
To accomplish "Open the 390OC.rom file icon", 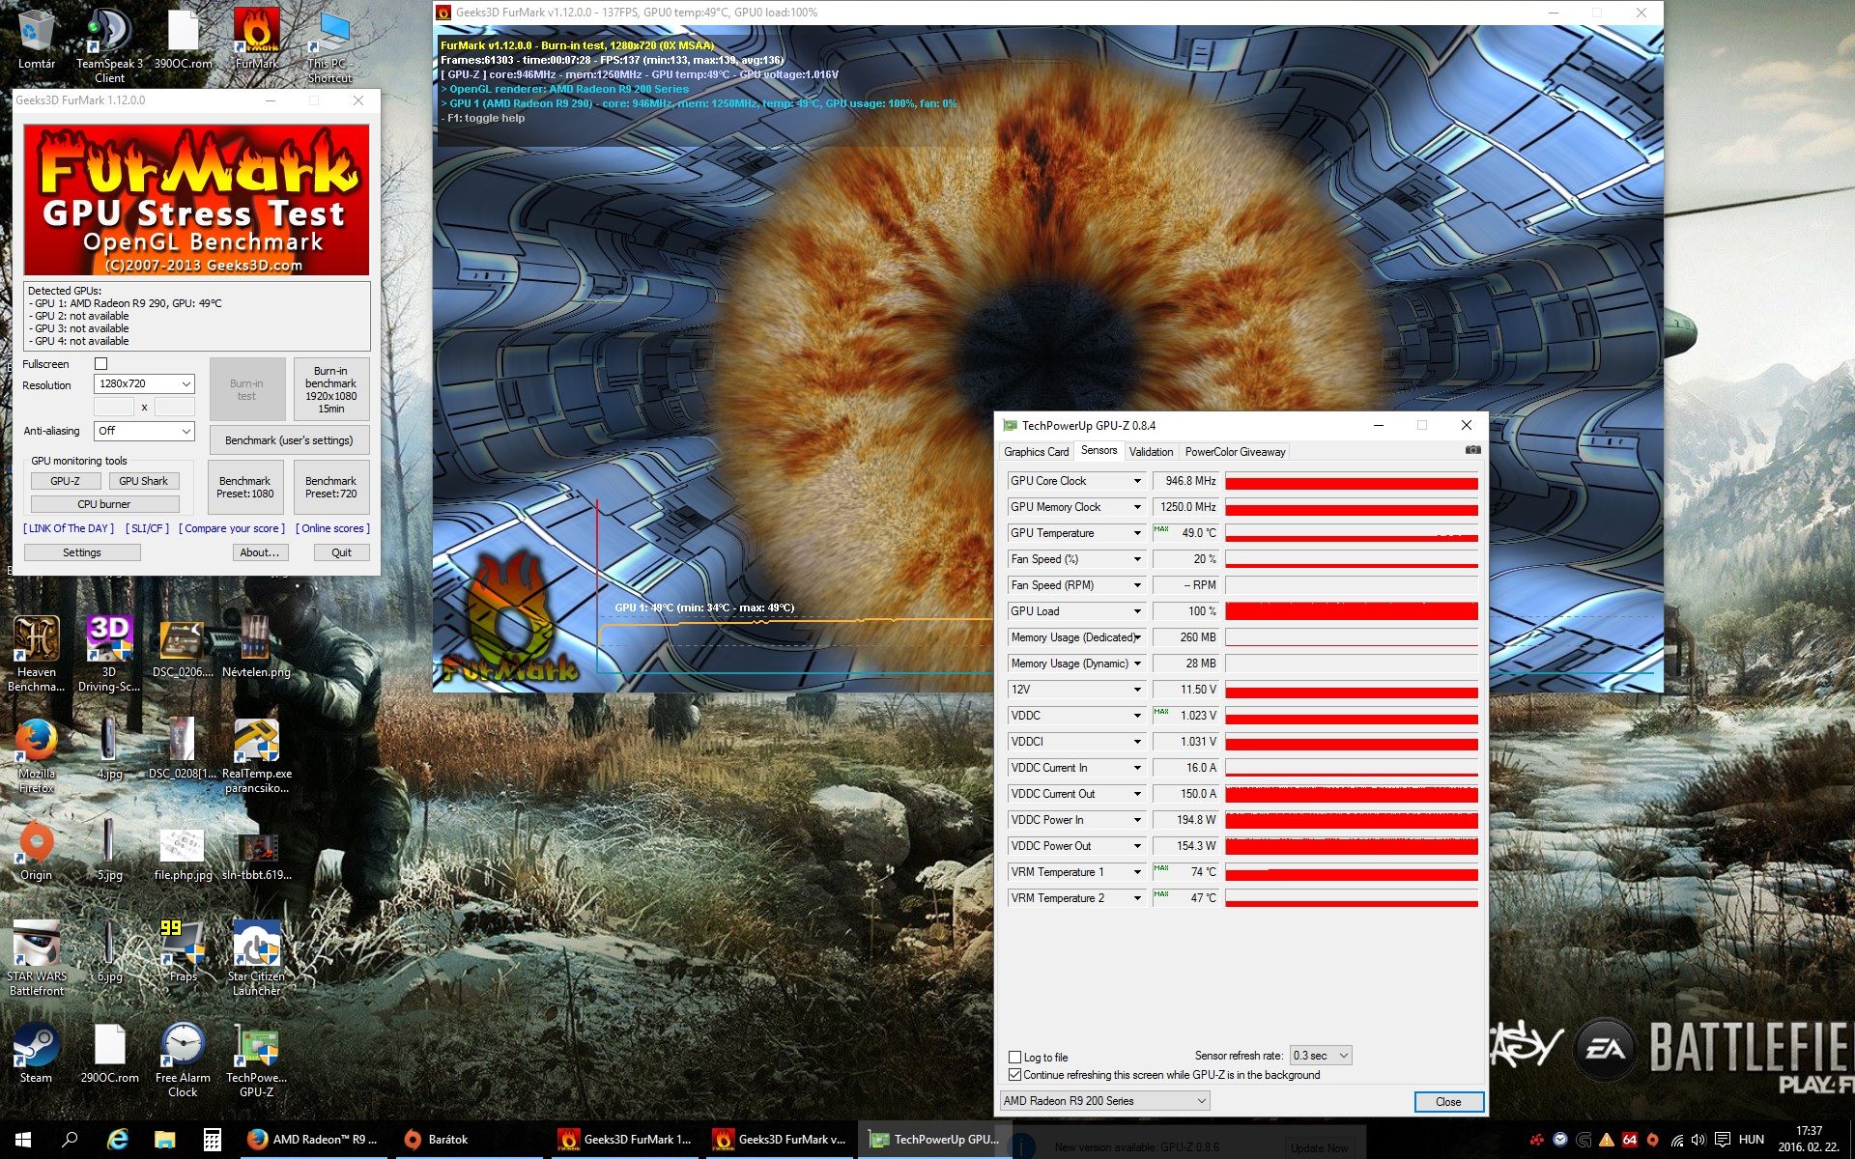I will (183, 40).
